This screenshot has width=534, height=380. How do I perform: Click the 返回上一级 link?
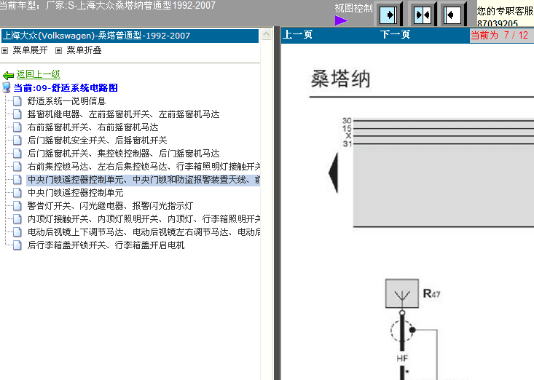point(38,74)
